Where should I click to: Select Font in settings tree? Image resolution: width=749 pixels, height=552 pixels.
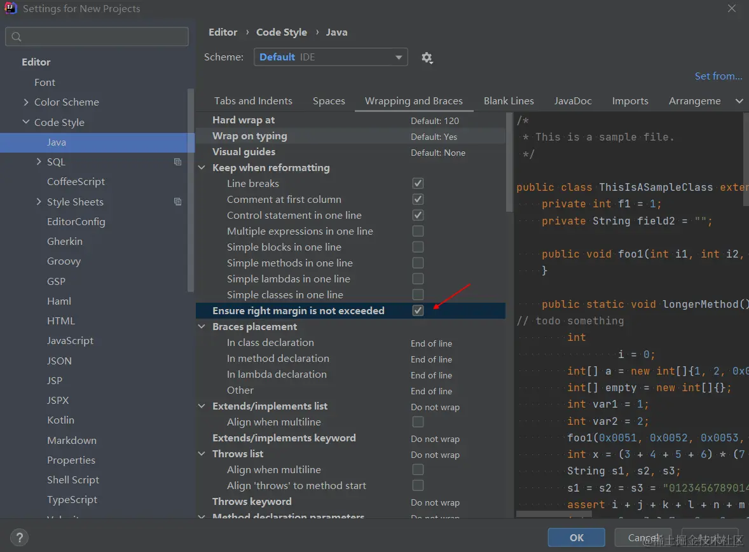45,83
